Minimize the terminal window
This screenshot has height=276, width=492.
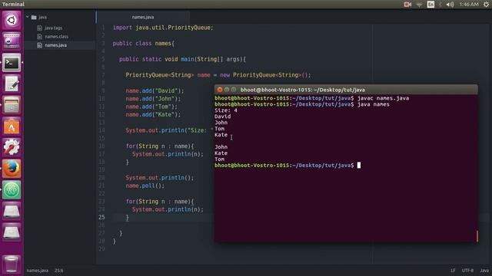click(x=227, y=90)
